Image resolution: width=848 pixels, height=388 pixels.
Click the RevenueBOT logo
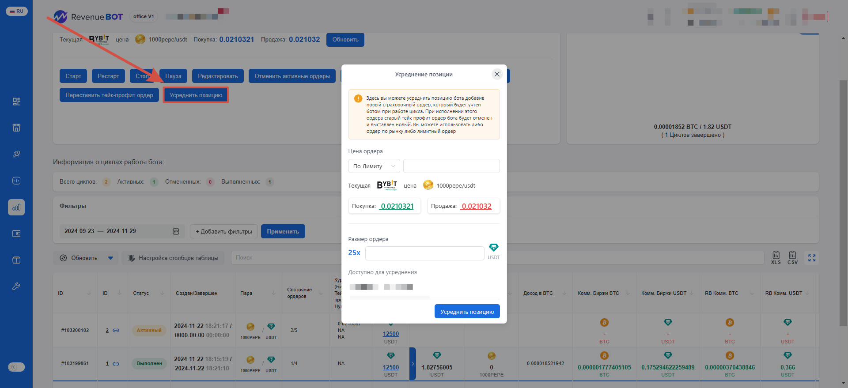pyautogui.click(x=88, y=17)
